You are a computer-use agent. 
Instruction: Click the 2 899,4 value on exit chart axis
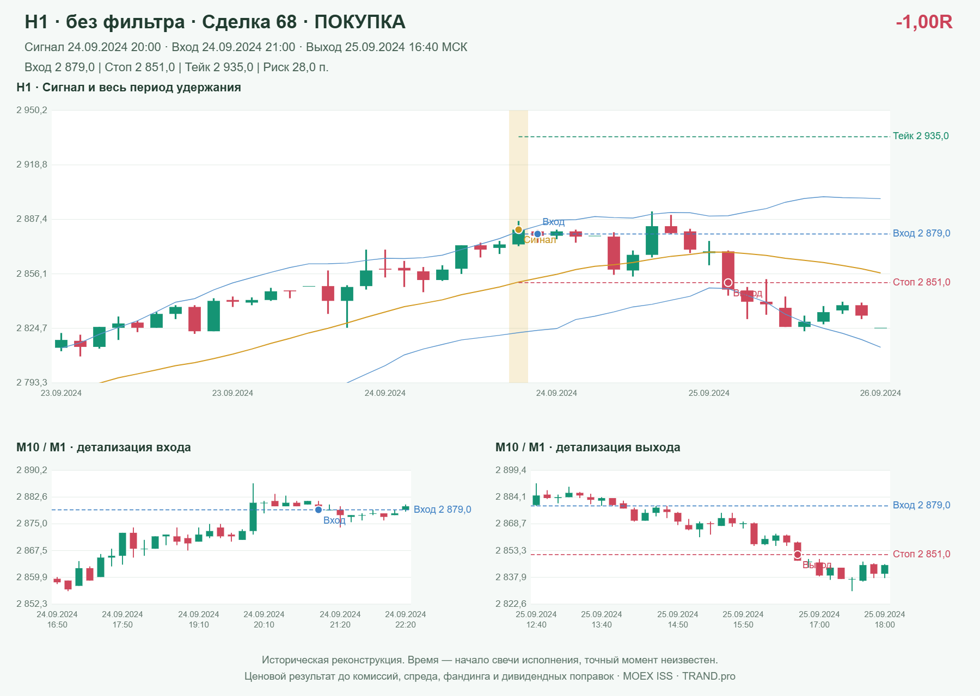(511, 470)
